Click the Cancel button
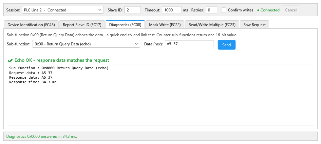The width and height of the screenshot is (321, 144). point(291,10)
